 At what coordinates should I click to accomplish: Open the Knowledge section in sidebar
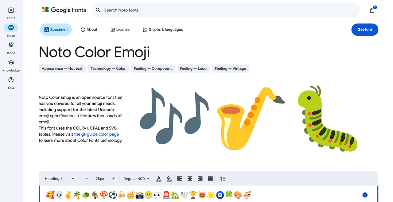tap(11, 66)
